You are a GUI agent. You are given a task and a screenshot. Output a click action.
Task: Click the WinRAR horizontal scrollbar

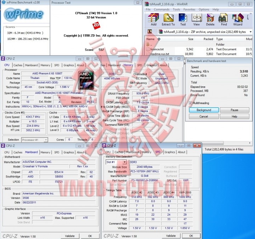[213, 143]
